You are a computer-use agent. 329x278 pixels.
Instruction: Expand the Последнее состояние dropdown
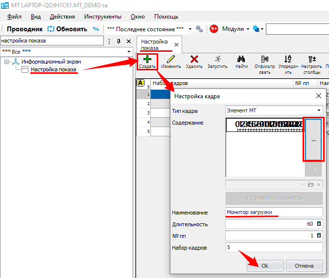pos(189,29)
